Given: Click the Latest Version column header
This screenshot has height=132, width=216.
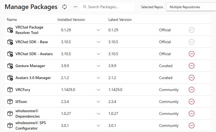Looking at the screenshot, I should [120, 20].
